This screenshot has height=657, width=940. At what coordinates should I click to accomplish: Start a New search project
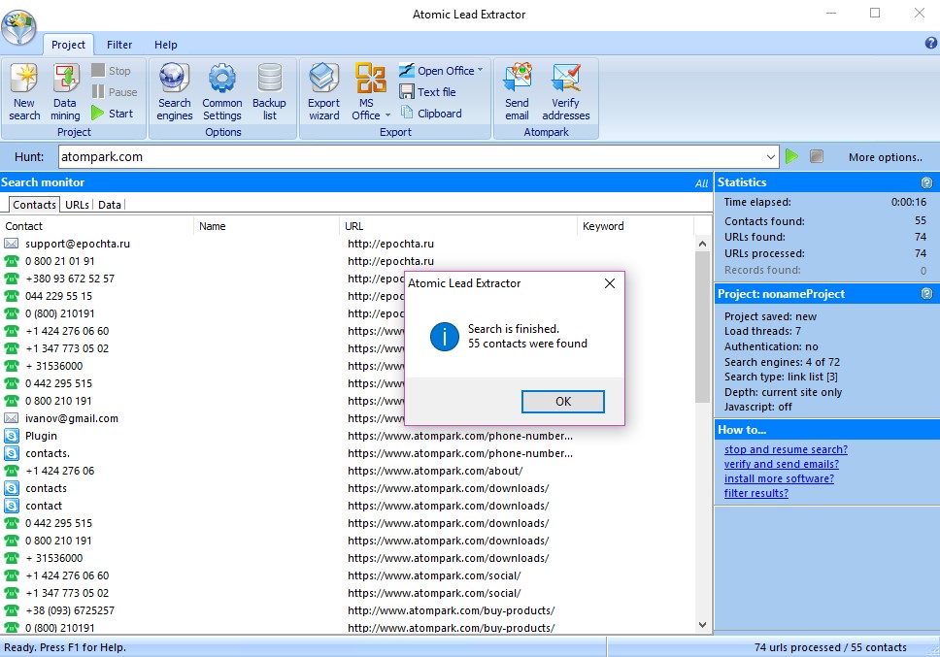click(22, 91)
